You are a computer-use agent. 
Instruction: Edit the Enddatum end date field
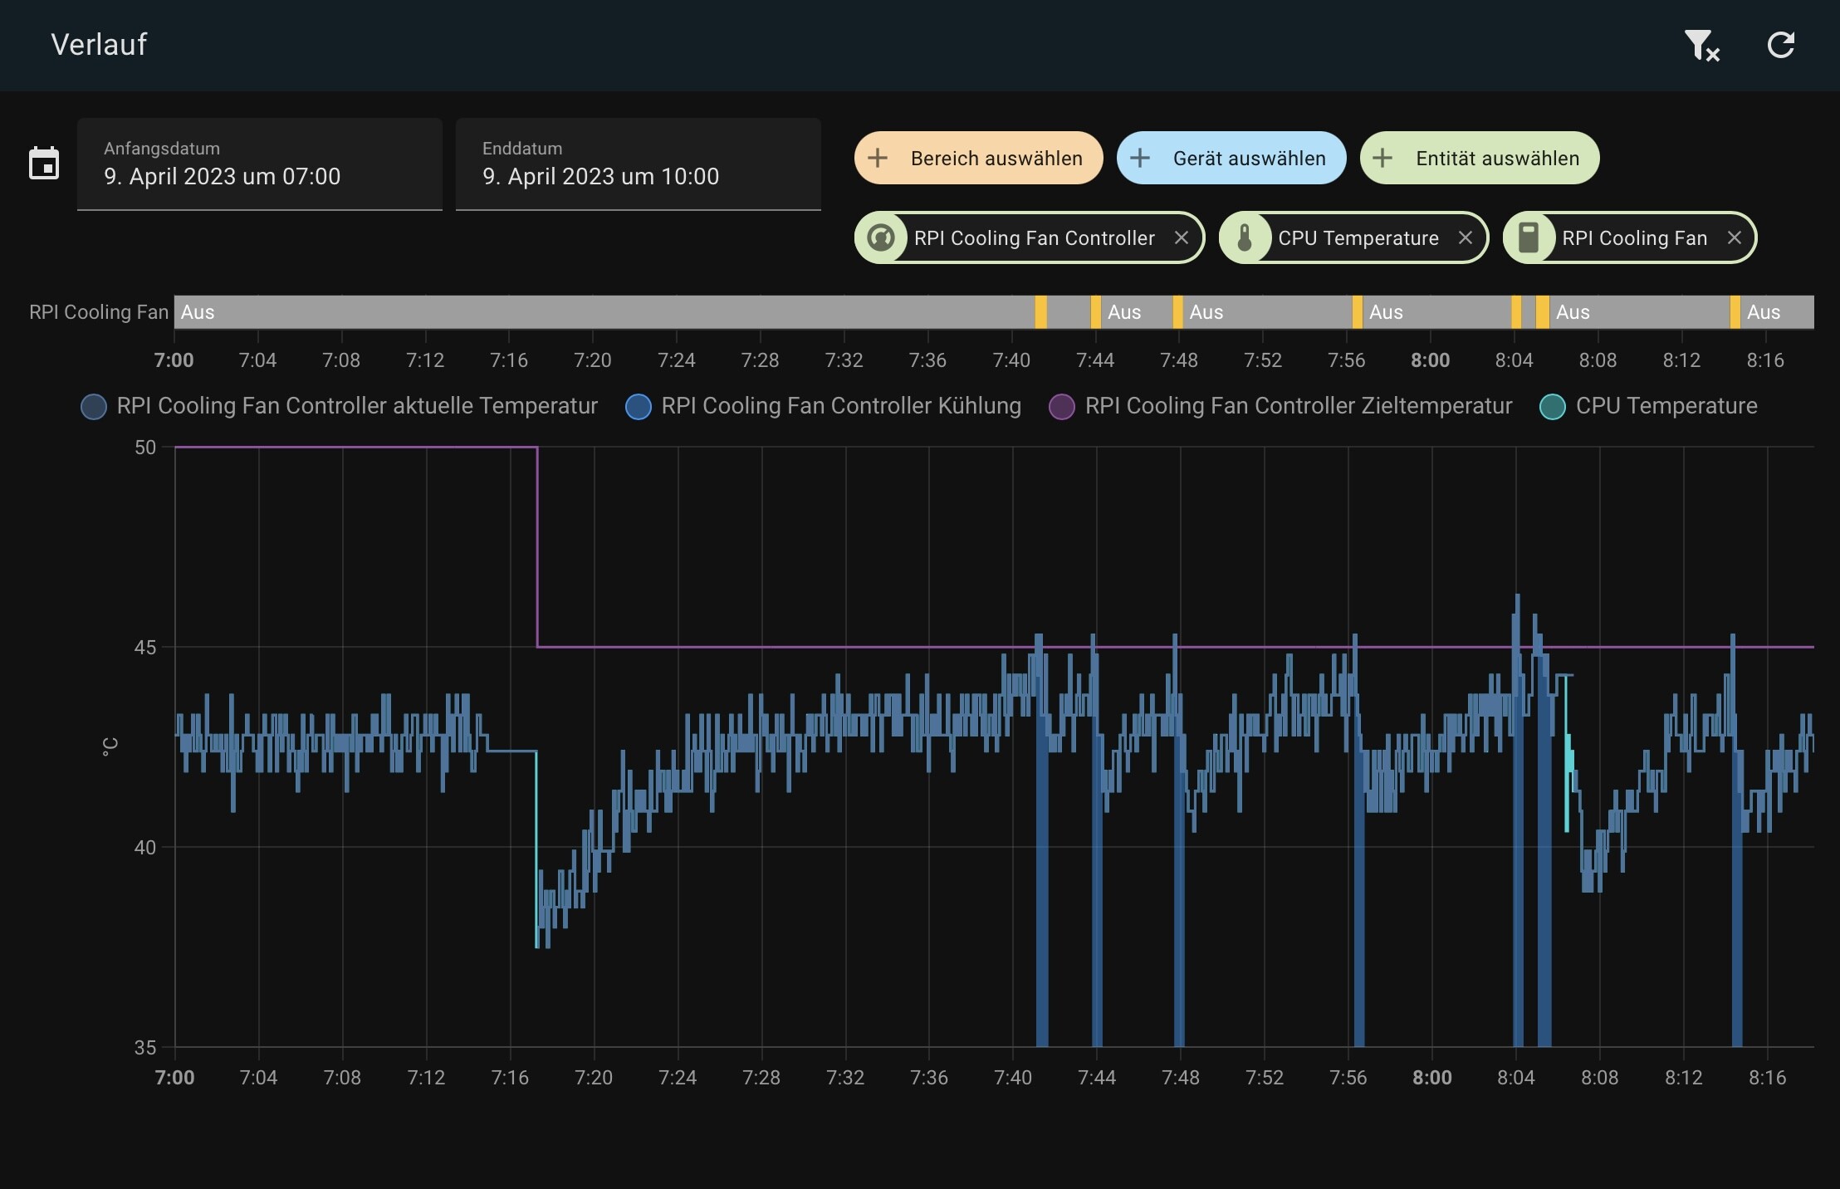pyautogui.click(x=639, y=164)
